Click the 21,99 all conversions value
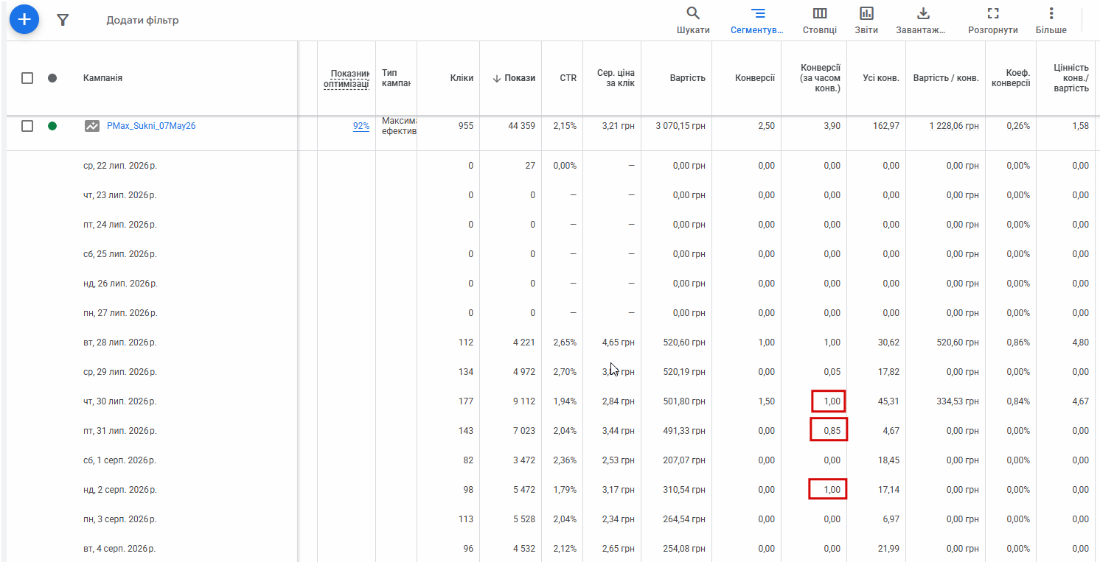This screenshot has width=1100, height=562. [x=888, y=549]
